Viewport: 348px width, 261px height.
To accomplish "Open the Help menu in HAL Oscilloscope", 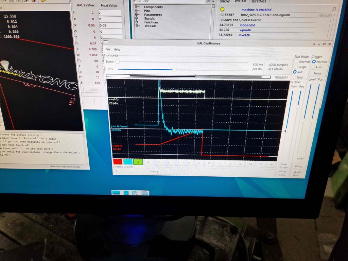I will tap(117, 50).
